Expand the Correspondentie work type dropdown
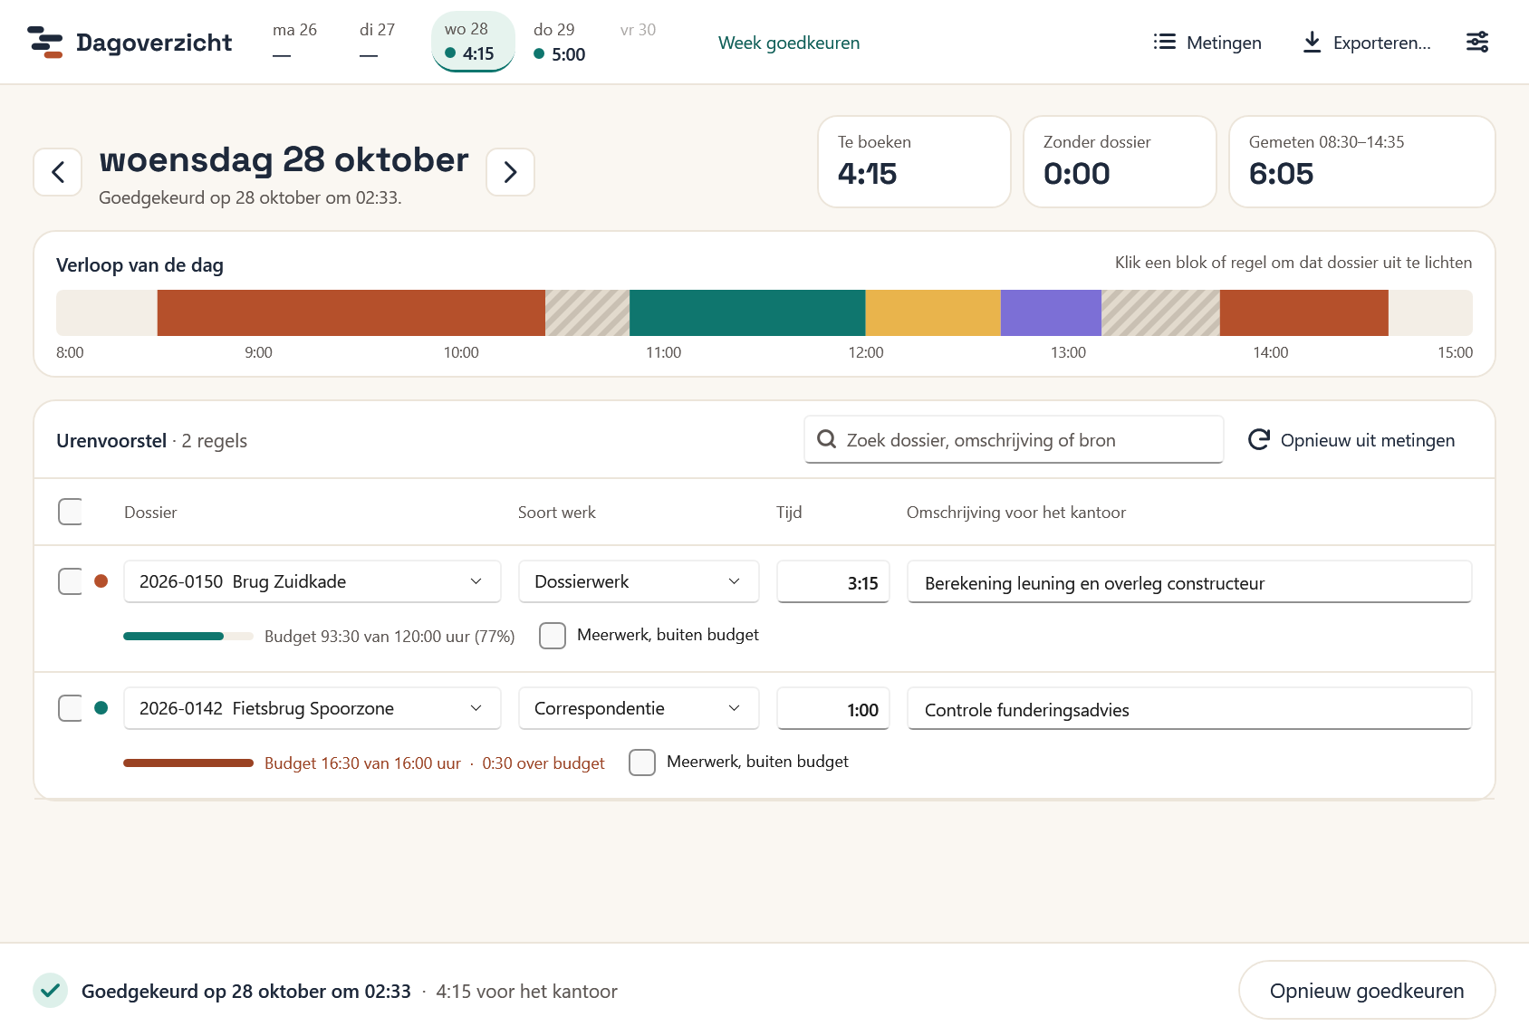Viewport: 1529px width, 1036px height. [x=639, y=708]
